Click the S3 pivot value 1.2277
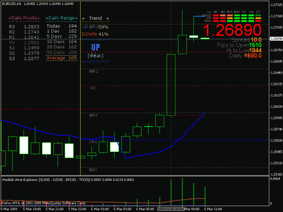The height and width of the screenshot is (212, 283). tap(32, 59)
